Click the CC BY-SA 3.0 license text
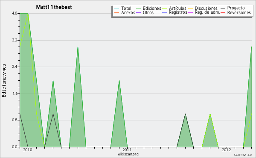The height and width of the screenshot is (158, 256). click(243, 155)
